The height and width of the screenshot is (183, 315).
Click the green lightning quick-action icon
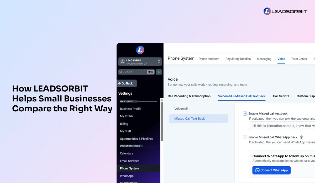pos(159,72)
